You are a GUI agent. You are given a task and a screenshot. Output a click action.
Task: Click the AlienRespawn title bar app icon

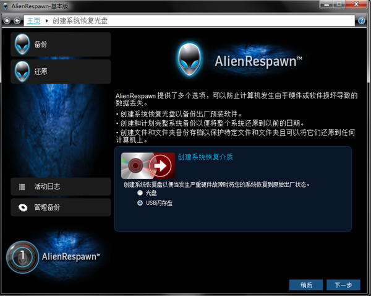pyautogui.click(x=6, y=6)
